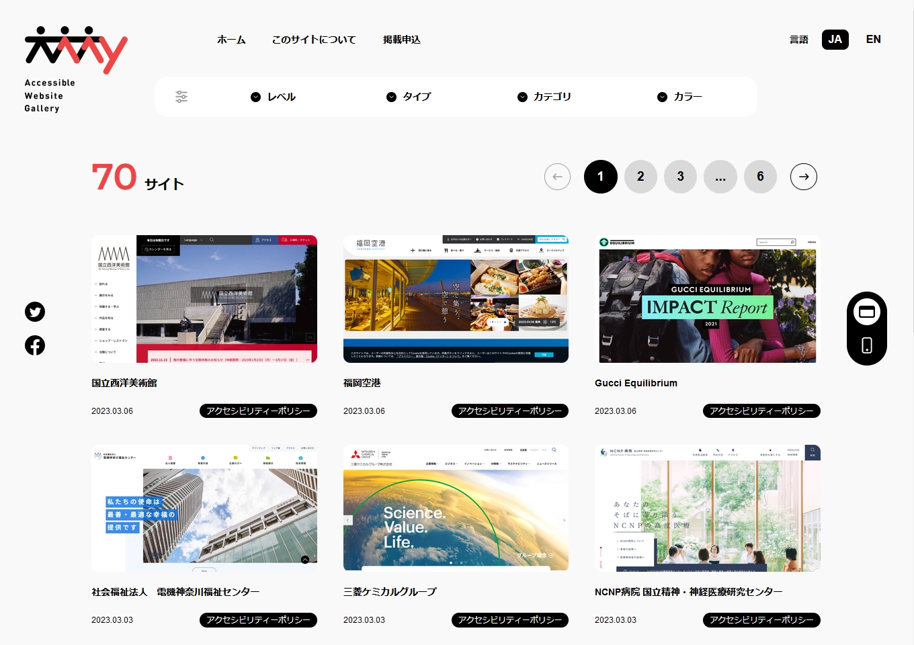Open 三菱ケミカルグループ site thumbnail

[456, 508]
